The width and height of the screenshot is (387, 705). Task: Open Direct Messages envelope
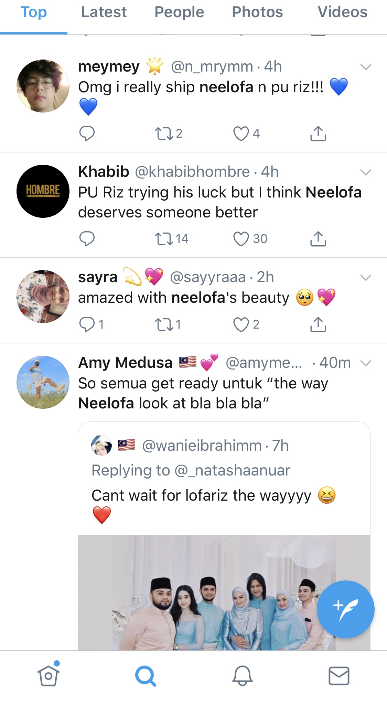click(x=339, y=676)
